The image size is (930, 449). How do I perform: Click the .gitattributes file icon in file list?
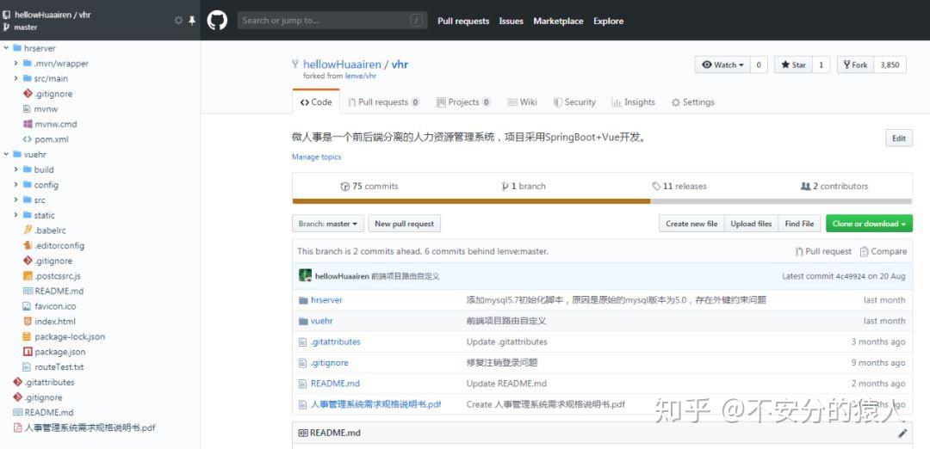(x=303, y=341)
